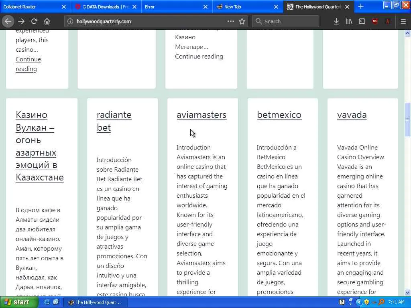Open the Home page button

pos(47,21)
